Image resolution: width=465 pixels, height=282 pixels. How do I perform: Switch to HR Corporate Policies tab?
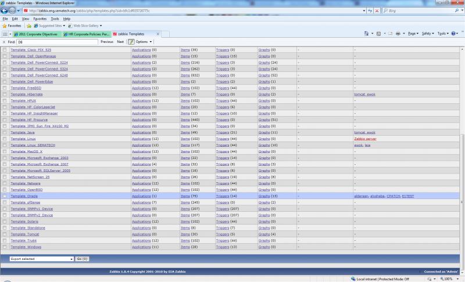pos(86,34)
